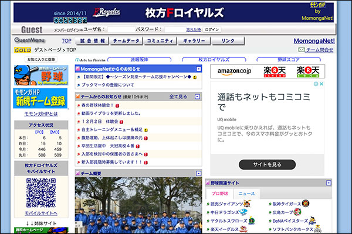Image resolution: width=352 pixels, height=234 pixels.
Task: Open the 試合情報 menu
Action: coord(92,41)
